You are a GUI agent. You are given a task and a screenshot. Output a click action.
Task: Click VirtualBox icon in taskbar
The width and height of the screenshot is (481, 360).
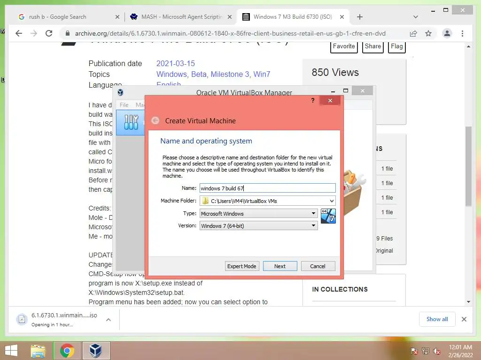pyautogui.click(x=96, y=351)
